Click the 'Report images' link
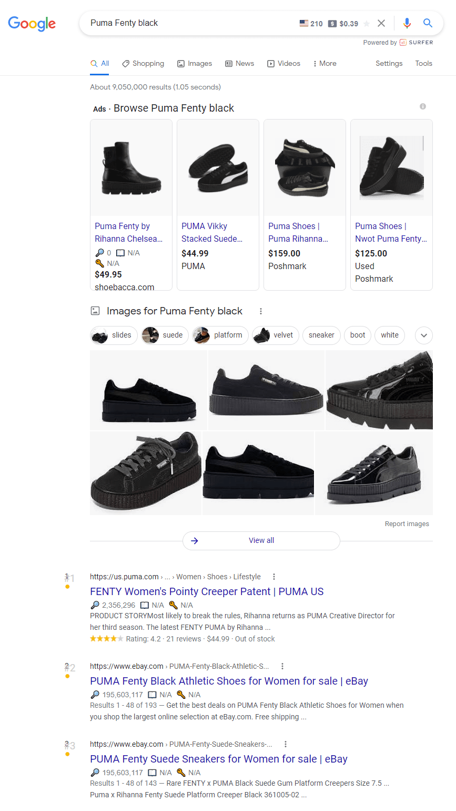 [407, 523]
